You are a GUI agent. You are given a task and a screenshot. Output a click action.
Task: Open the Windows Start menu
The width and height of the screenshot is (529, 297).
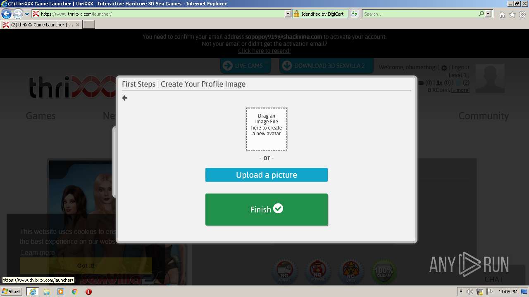coord(12,291)
